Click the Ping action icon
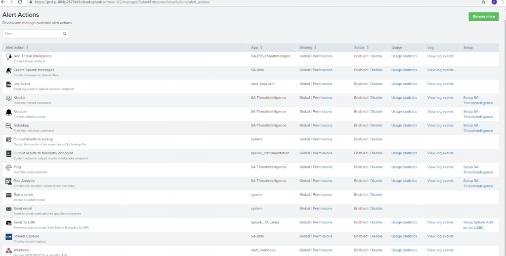 pos(9,168)
